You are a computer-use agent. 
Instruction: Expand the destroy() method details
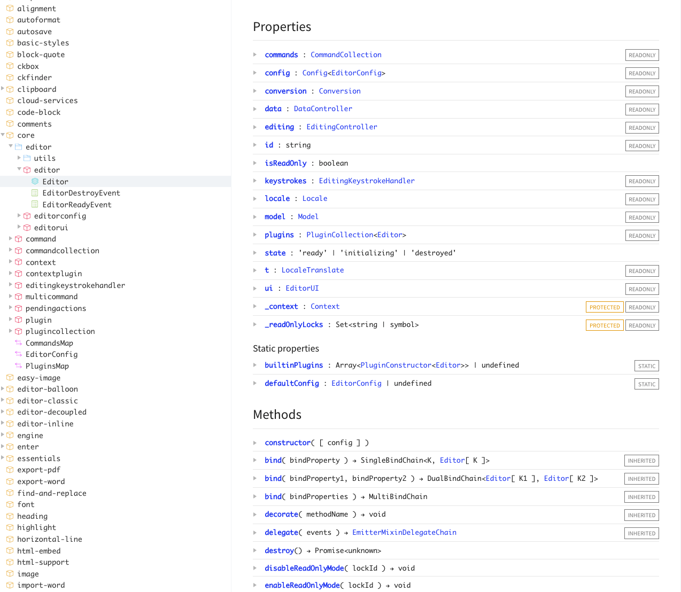point(255,550)
